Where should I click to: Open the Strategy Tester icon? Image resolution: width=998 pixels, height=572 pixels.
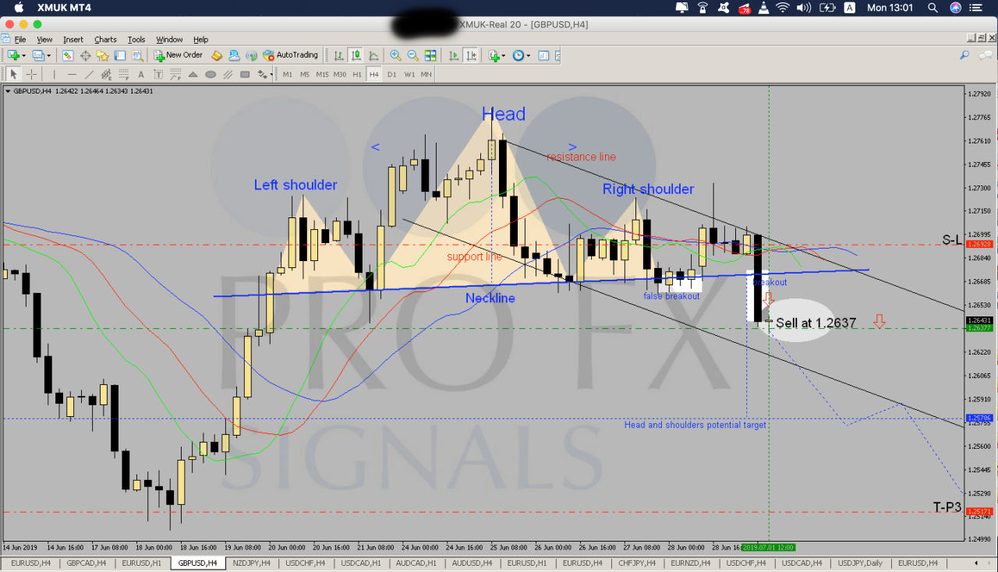click(137, 55)
